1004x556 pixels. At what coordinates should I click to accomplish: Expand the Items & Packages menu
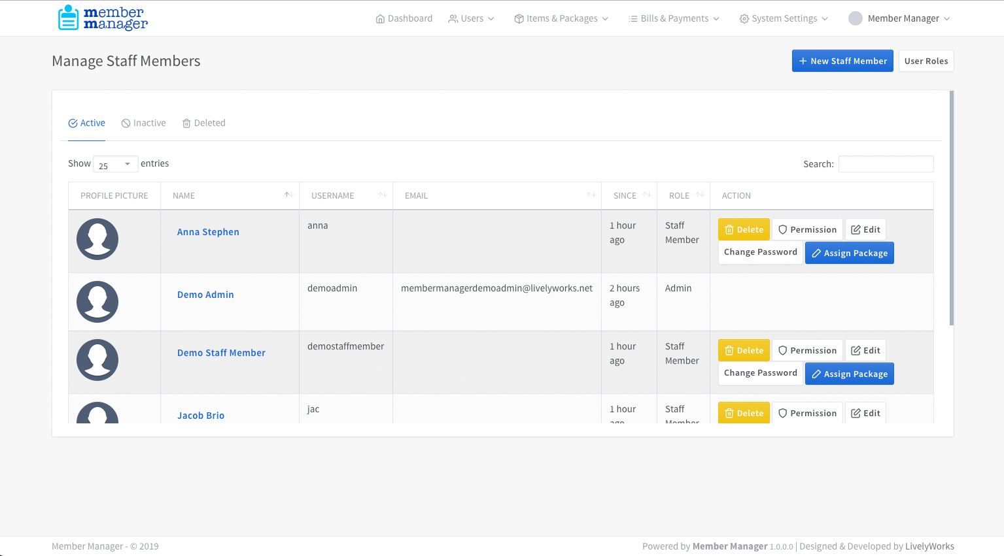561,18
